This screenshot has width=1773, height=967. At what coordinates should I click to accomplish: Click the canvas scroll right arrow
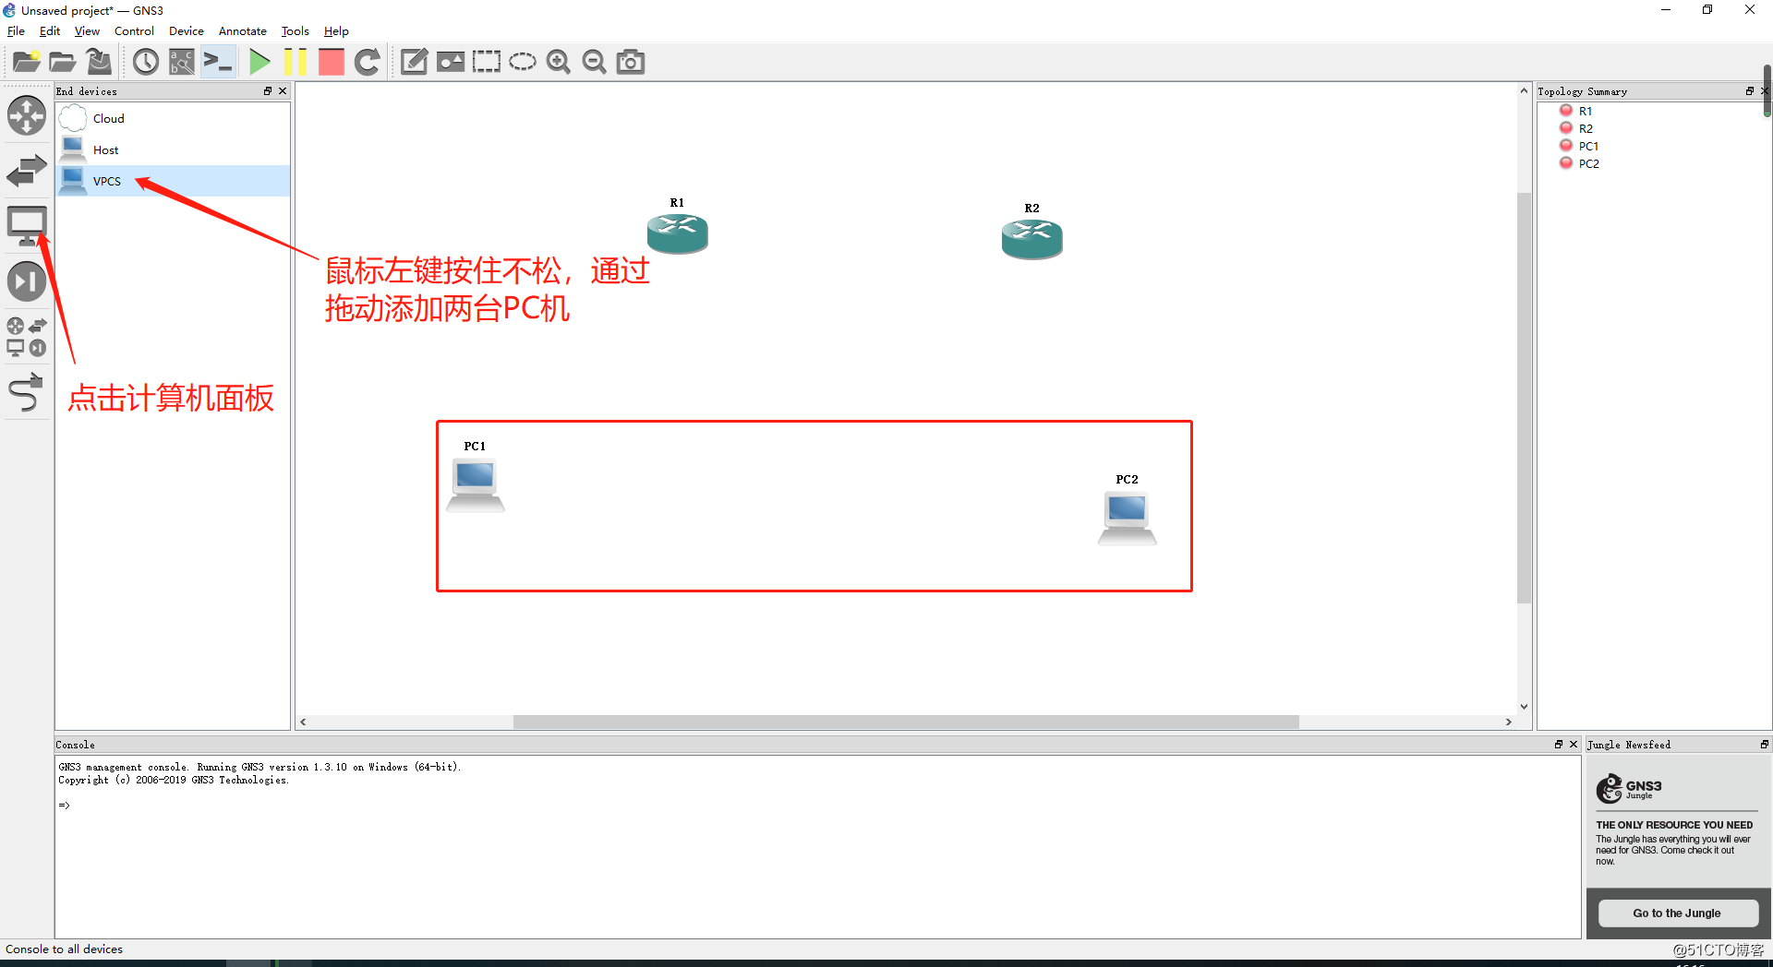(x=1509, y=722)
